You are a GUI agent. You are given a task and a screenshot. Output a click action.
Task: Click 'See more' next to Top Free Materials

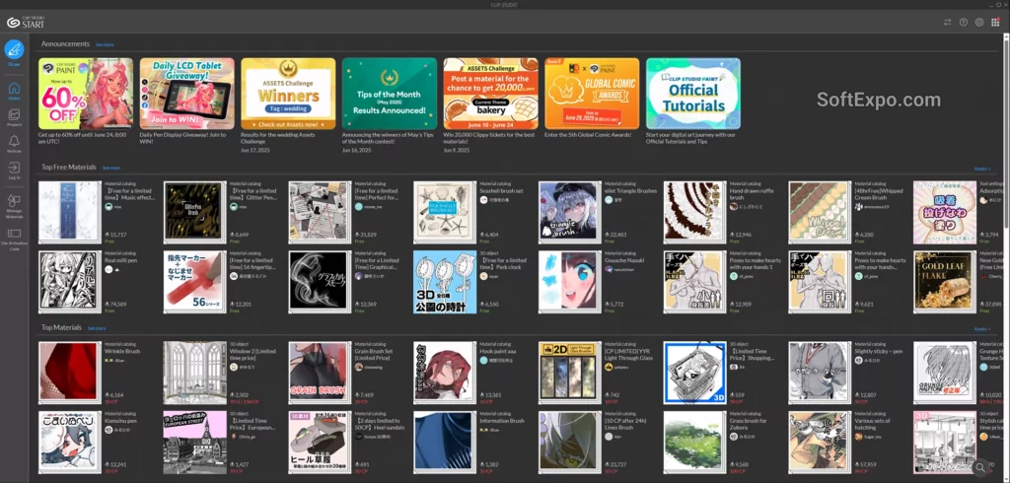(111, 169)
